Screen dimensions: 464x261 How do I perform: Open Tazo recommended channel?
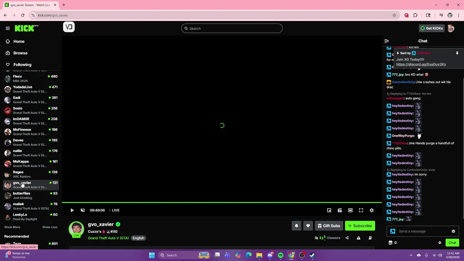tap(31, 244)
